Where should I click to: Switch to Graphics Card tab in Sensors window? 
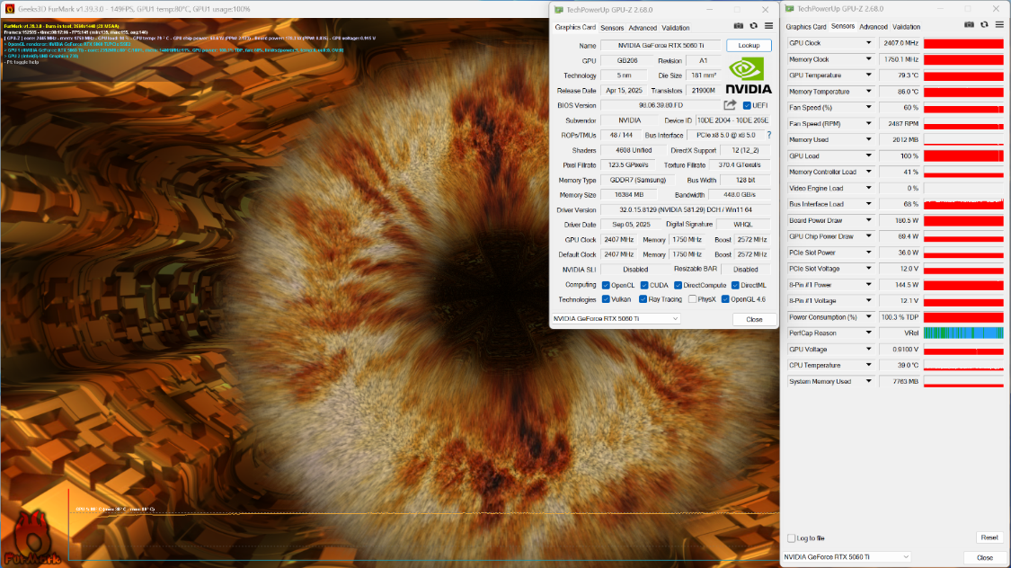point(806,27)
